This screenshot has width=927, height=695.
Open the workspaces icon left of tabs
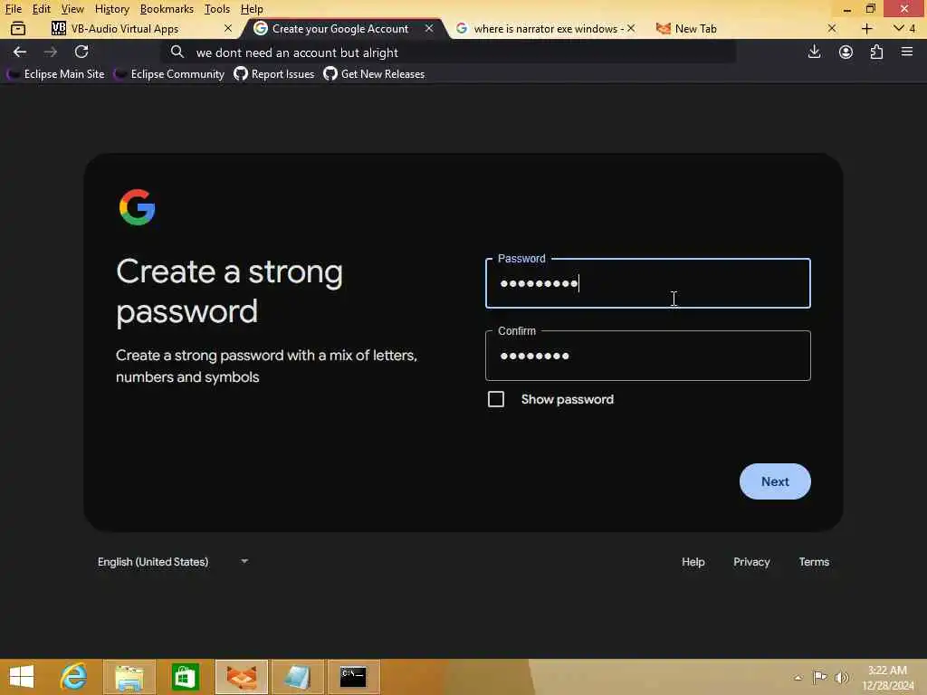(x=18, y=28)
